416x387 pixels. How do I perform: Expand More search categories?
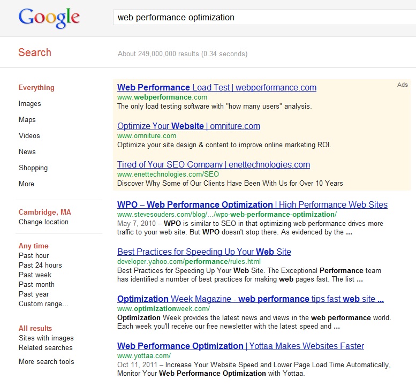[x=26, y=184]
